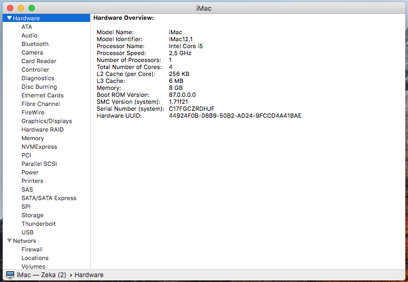The image size is (408, 282).
Task: Show Power information
Action: (x=30, y=172)
